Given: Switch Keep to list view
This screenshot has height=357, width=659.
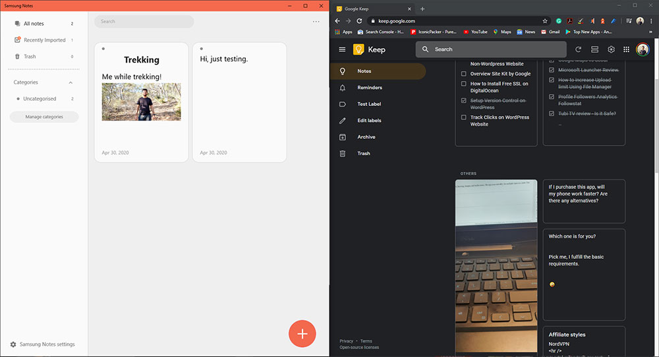Looking at the screenshot, I should [594, 49].
